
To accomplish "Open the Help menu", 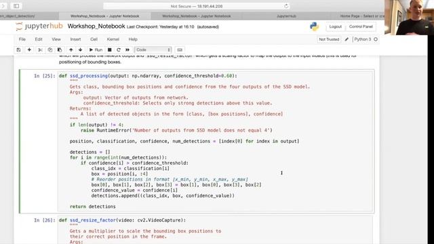I will pyautogui.click(x=133, y=39).
